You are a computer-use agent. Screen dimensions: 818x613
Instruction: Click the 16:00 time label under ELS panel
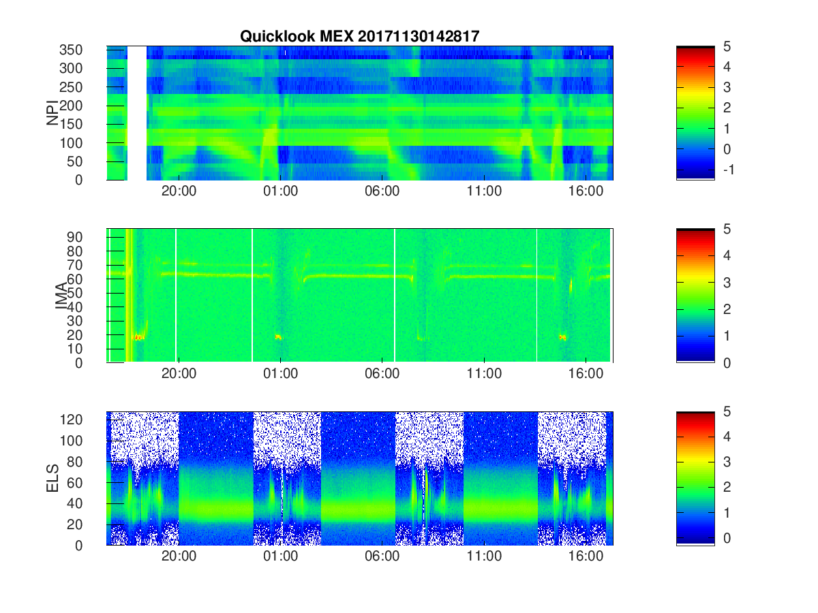click(586, 556)
